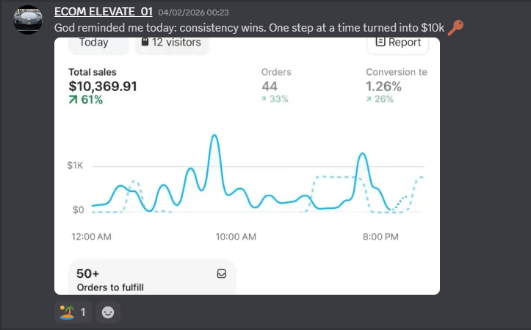The height and width of the screenshot is (330, 531).
Task: Click the lock icon beside 12 visitors
Action: point(144,43)
